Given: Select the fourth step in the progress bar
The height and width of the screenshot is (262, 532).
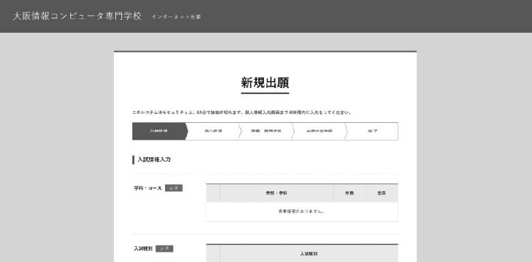Looking at the screenshot, I should point(319,131).
